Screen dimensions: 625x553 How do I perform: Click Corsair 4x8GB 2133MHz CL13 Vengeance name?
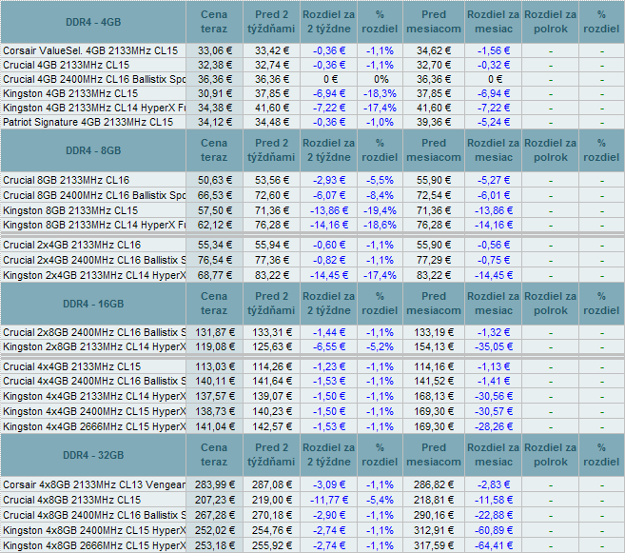click(94, 484)
